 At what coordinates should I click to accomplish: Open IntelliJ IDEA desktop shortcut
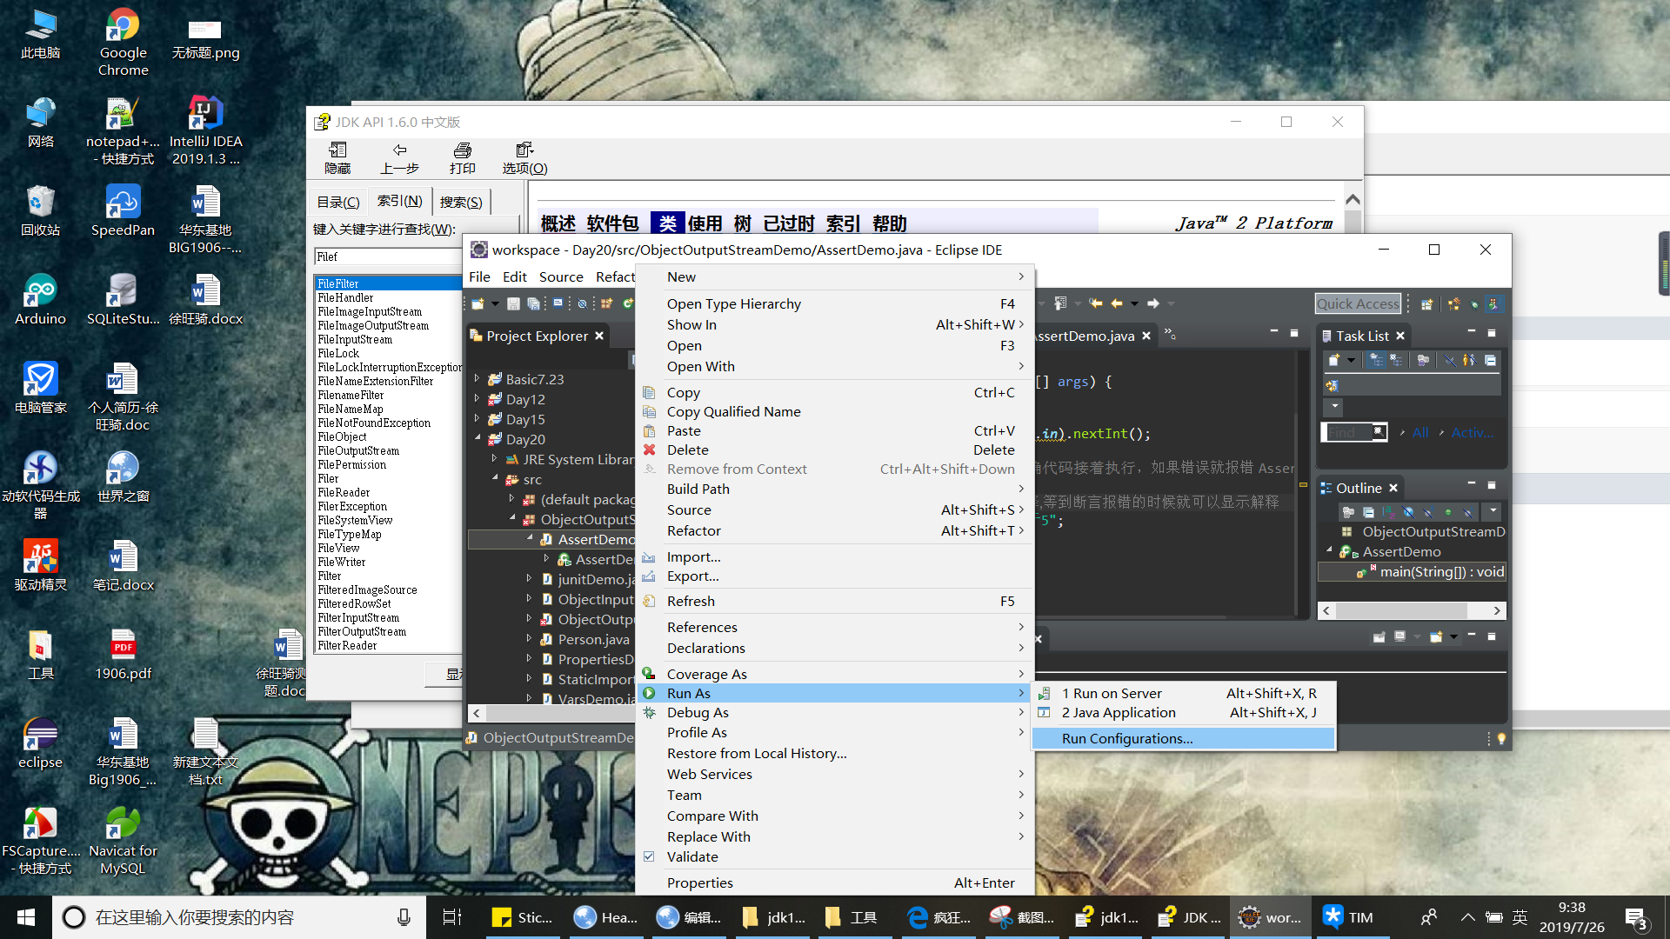click(205, 130)
